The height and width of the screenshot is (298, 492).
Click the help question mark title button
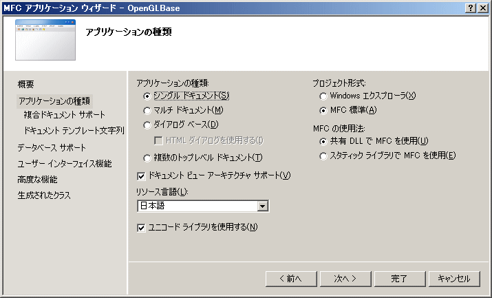[471, 8]
